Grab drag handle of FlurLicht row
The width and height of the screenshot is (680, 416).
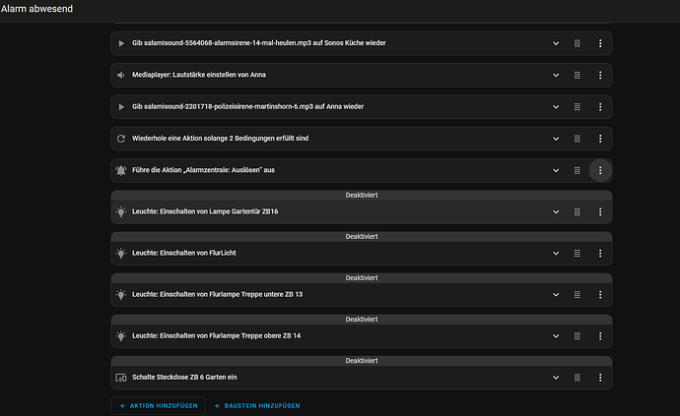coord(578,253)
